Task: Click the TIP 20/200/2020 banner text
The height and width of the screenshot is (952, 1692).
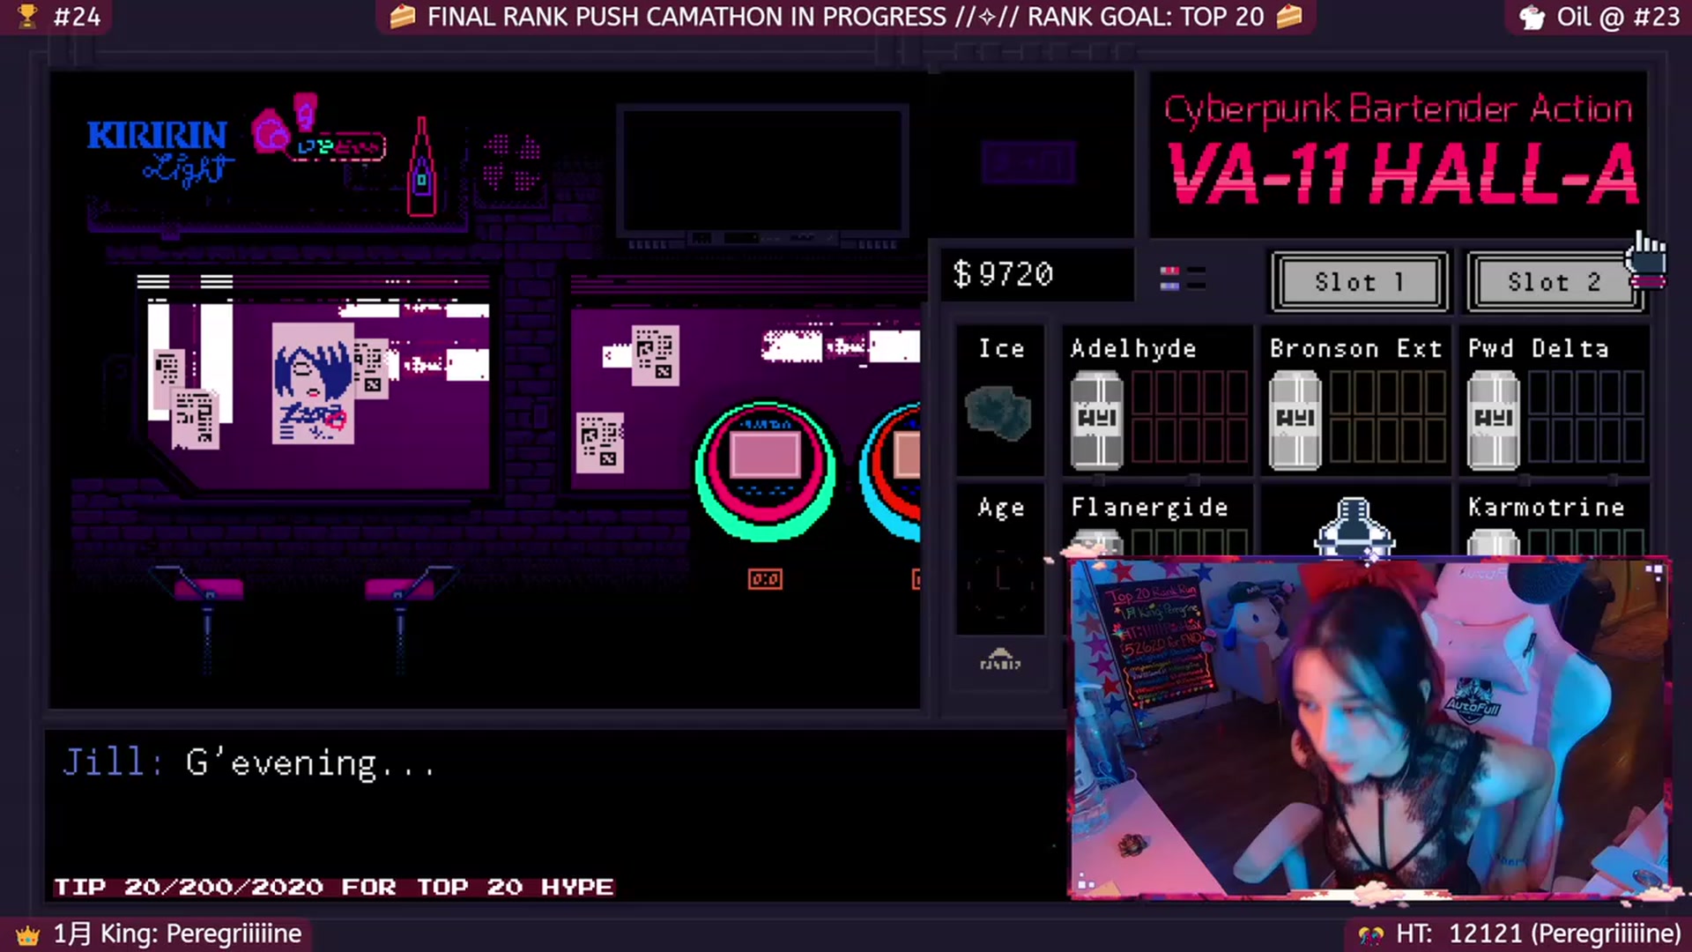Action: point(333,887)
